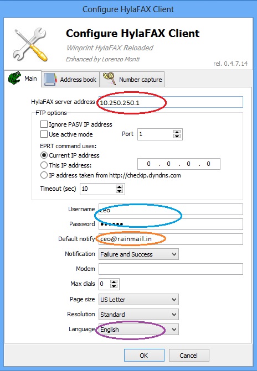Switch to the Number capture tab
257x371 pixels.
coord(132,80)
